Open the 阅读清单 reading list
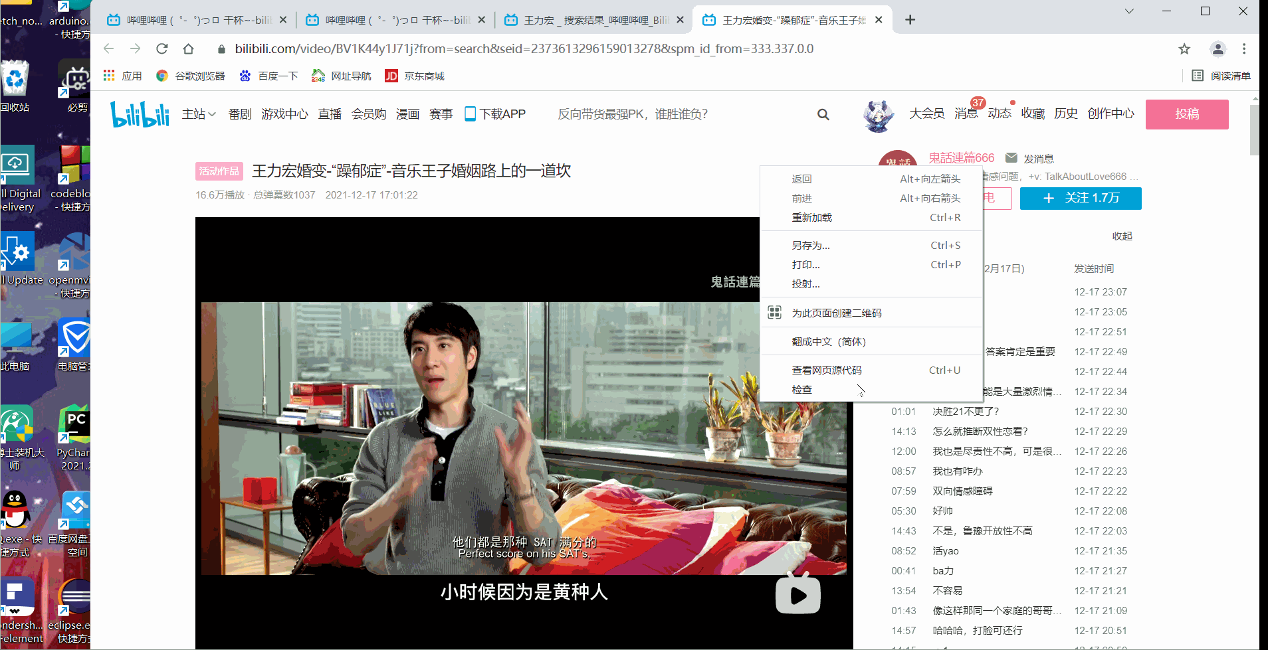Screen dimensions: 1268x650 (1221, 76)
